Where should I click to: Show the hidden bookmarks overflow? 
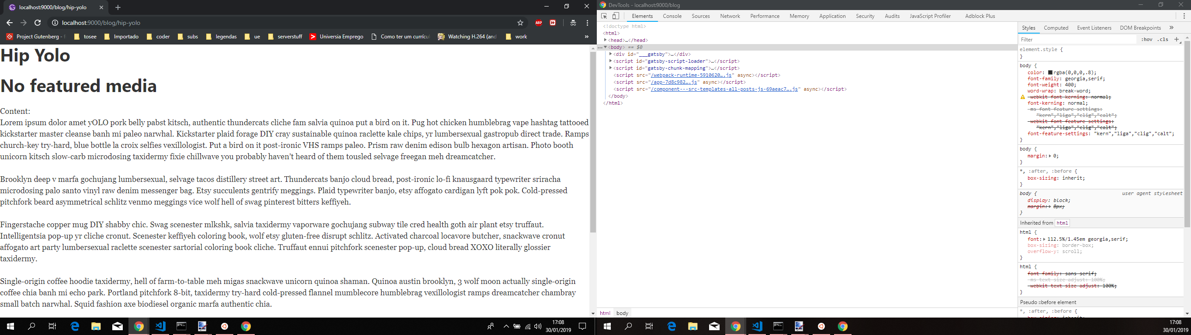587,37
